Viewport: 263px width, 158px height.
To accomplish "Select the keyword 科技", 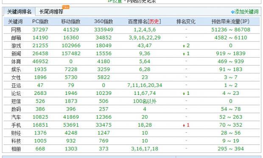I will click(x=16, y=141).
